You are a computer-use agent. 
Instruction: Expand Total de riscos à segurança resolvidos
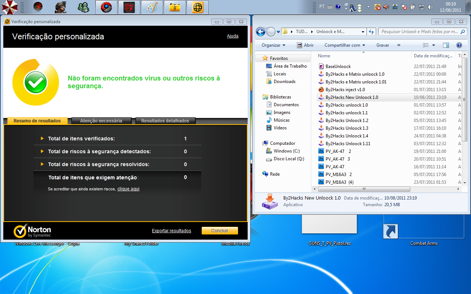[42, 164]
